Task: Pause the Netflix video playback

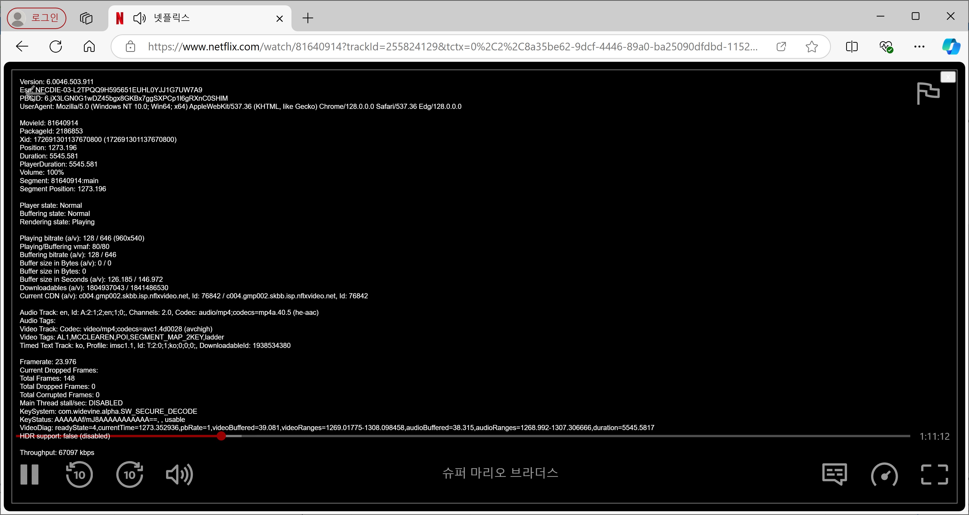Action: point(29,474)
